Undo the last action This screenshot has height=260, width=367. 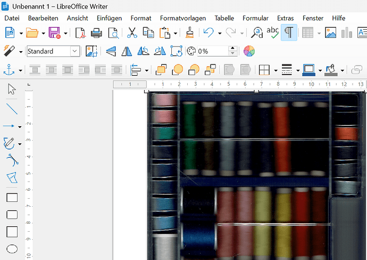tap(208, 32)
